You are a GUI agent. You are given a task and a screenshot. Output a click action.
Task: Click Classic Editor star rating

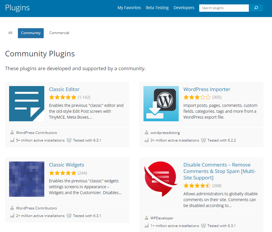pos(62,97)
